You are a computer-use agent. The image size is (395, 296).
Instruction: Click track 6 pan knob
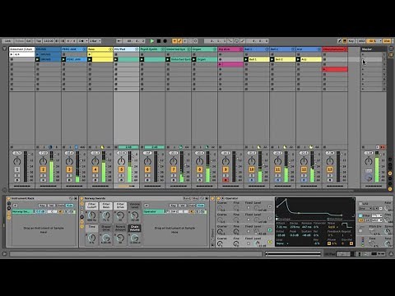pyautogui.click(x=147, y=161)
